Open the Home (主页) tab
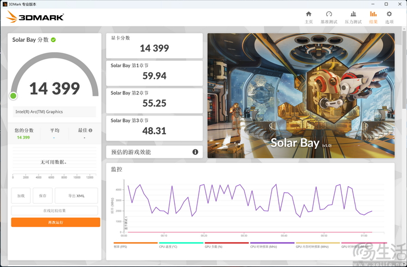The height and width of the screenshot is (267, 407). click(308, 17)
